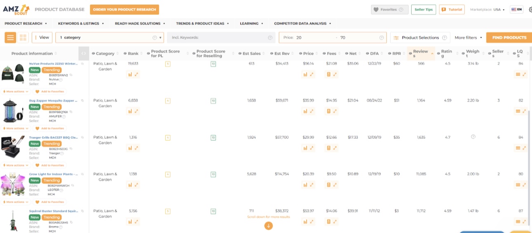Click Find Products button
Viewport: 532px width, 233px height.
[x=509, y=37]
